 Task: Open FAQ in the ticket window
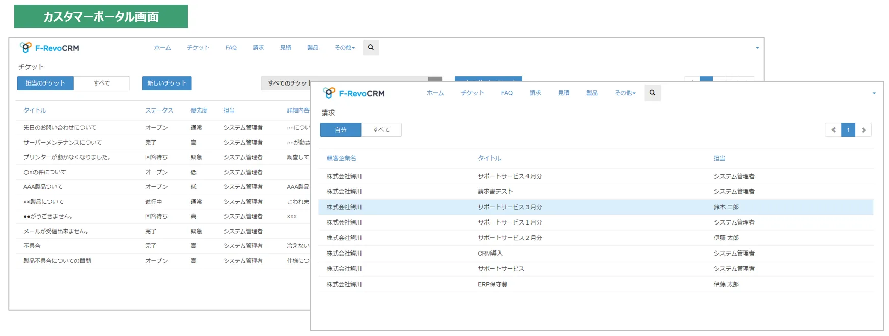pos(231,48)
